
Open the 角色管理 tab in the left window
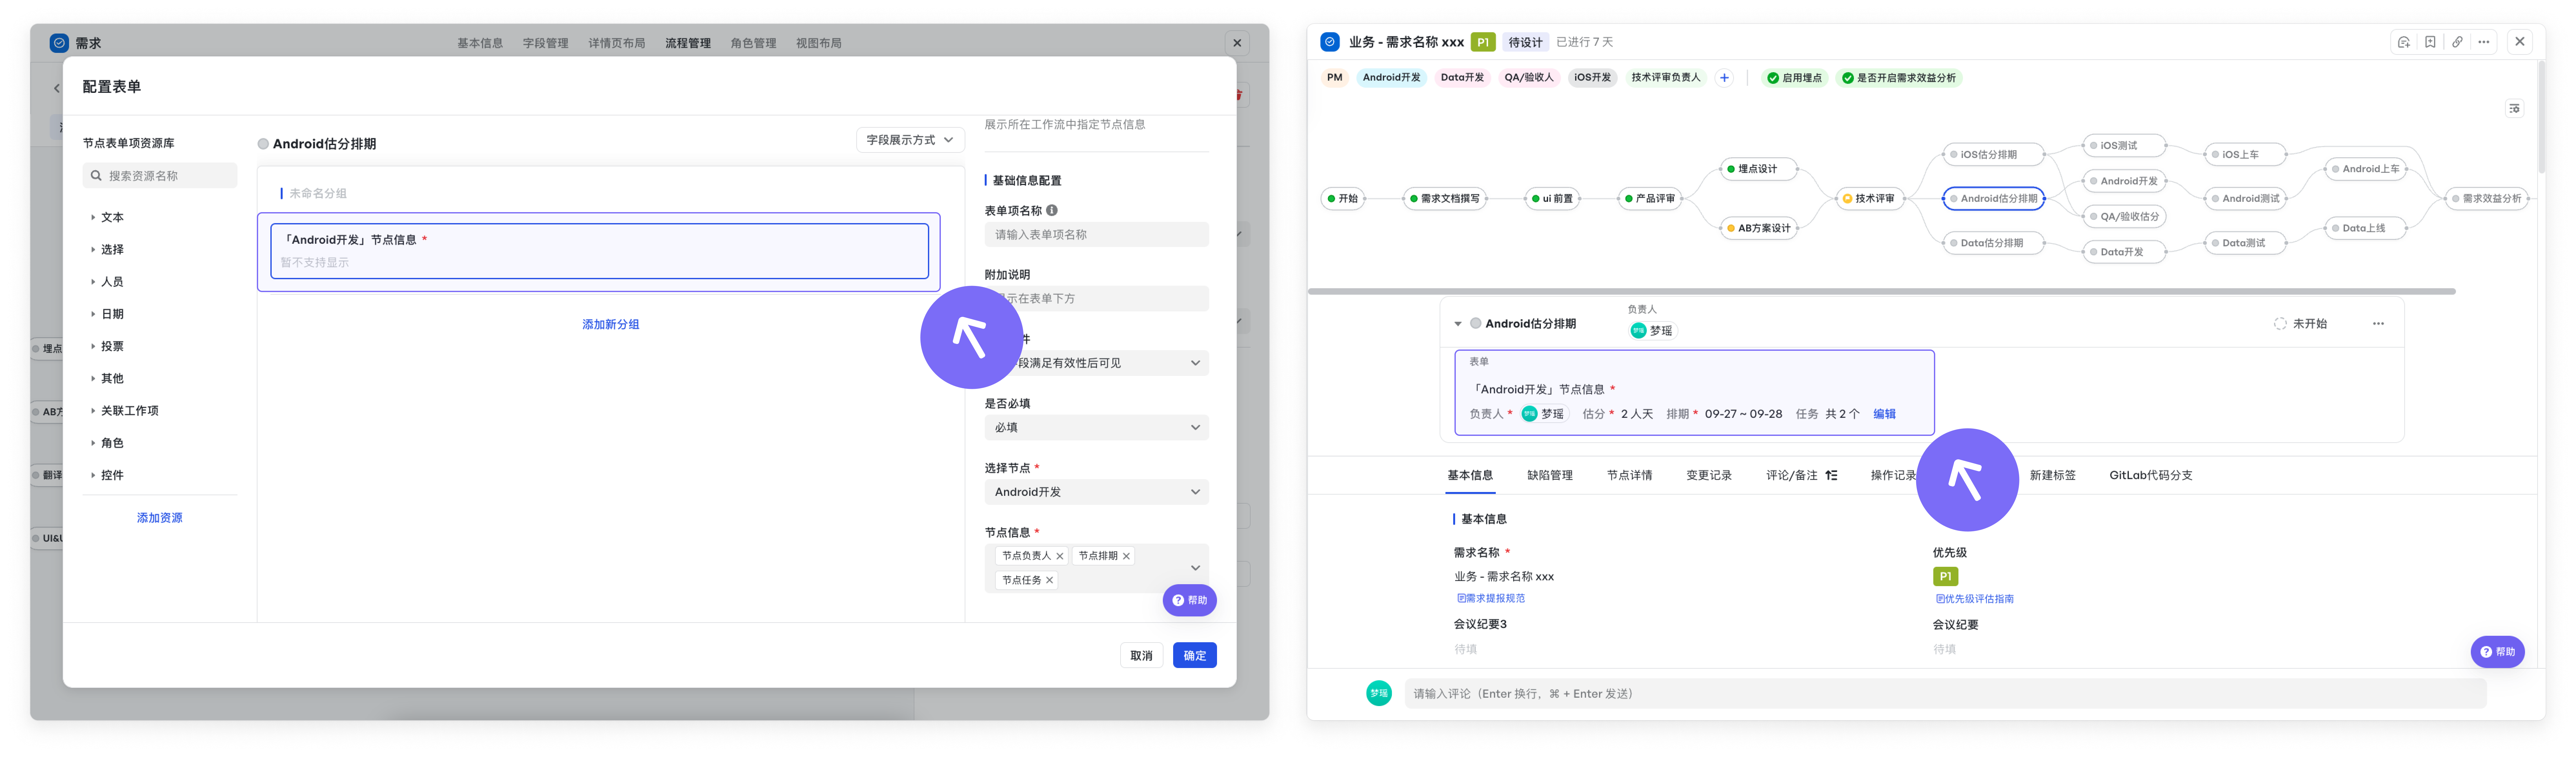(753, 43)
